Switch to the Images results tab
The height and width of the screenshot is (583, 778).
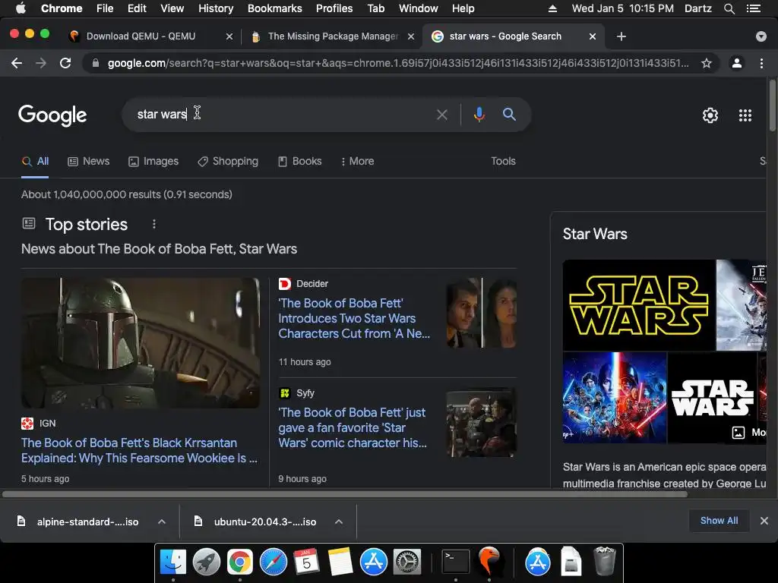pos(153,161)
